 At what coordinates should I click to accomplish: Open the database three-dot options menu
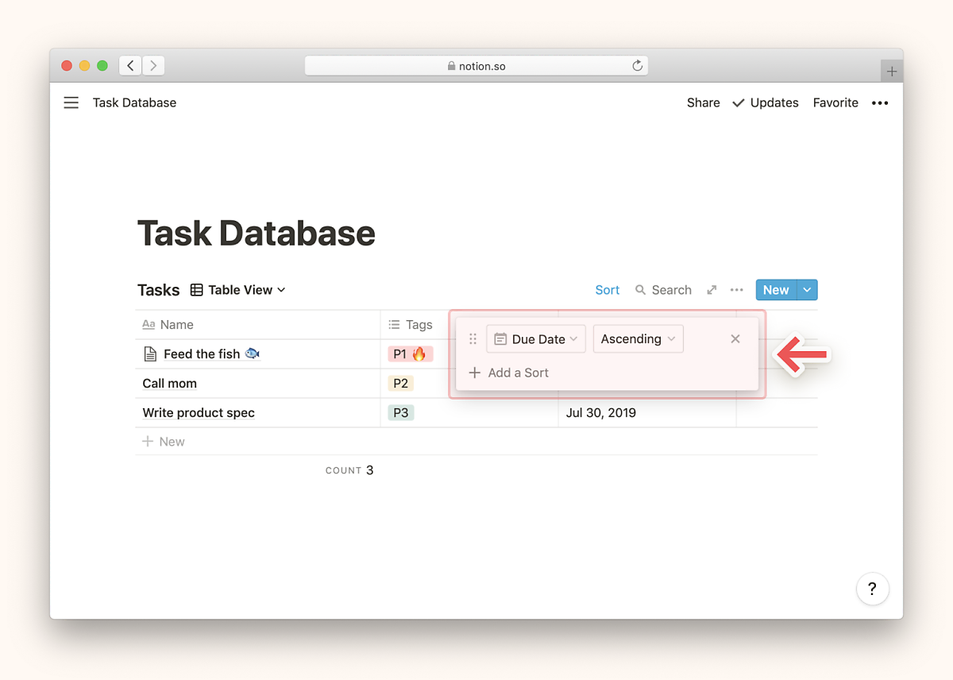[x=737, y=290]
